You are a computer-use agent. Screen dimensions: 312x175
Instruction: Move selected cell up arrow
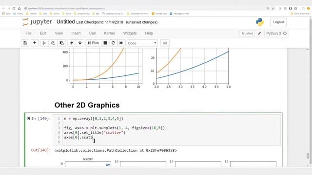click(72, 43)
